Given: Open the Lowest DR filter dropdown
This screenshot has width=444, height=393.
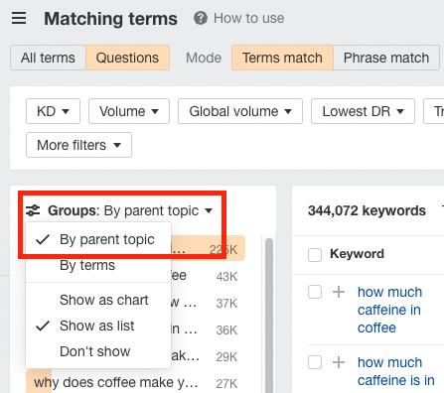Looking at the screenshot, I should coord(363,111).
